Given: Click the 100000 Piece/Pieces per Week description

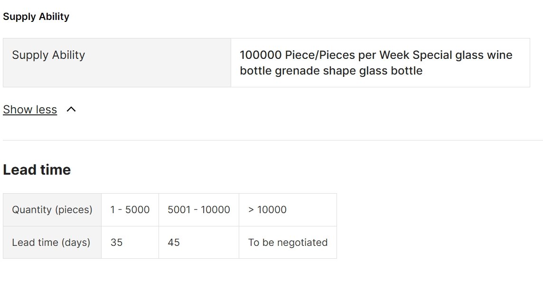Looking at the screenshot, I should click(380, 63).
